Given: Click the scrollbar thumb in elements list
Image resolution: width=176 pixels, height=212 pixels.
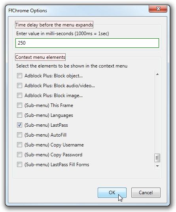Looking at the screenshot, I should [157, 158].
